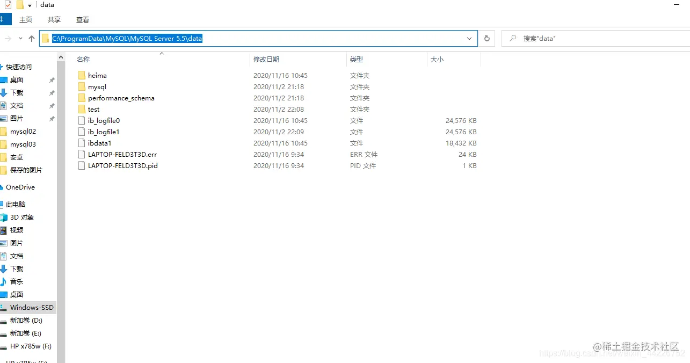Image resolution: width=690 pixels, height=363 pixels.
Task: Open 快速访问 in navigation pane
Action: click(19, 67)
